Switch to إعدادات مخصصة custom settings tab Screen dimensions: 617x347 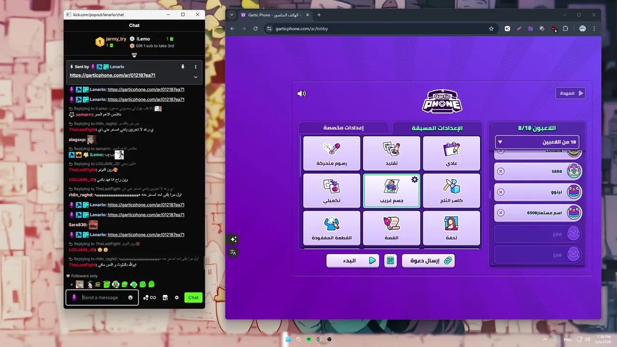343,128
